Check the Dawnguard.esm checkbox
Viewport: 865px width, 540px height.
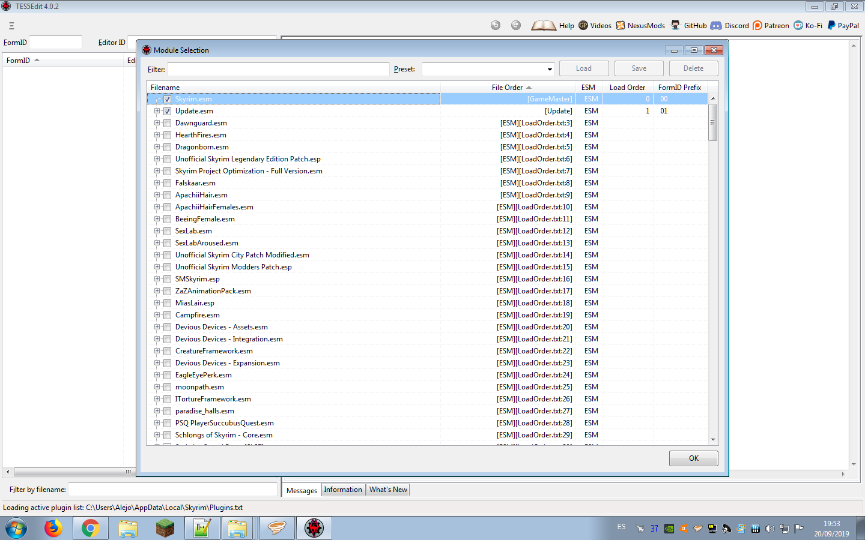pyautogui.click(x=168, y=124)
